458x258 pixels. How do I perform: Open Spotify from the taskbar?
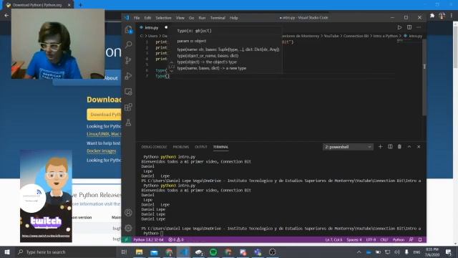coord(213,252)
